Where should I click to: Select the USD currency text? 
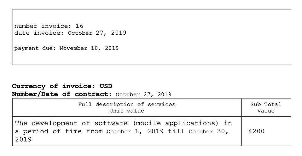106,86
